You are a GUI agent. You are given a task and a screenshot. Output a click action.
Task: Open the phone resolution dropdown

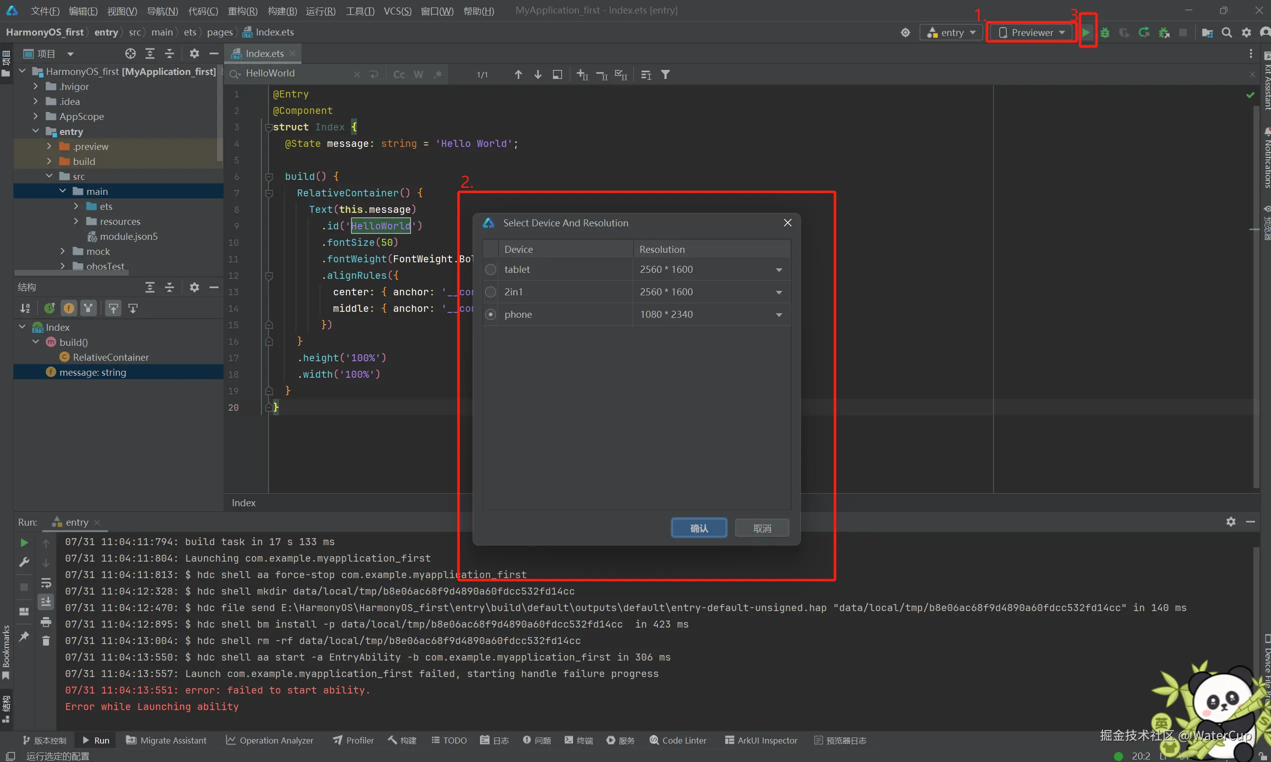[x=779, y=314]
